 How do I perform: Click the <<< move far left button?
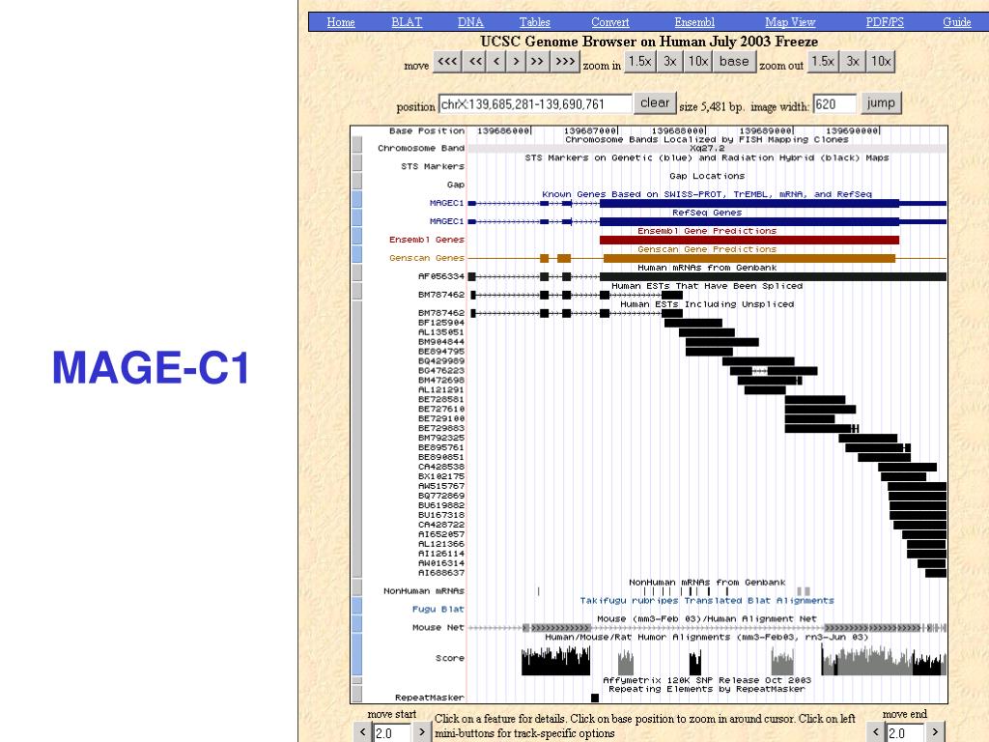coord(447,62)
